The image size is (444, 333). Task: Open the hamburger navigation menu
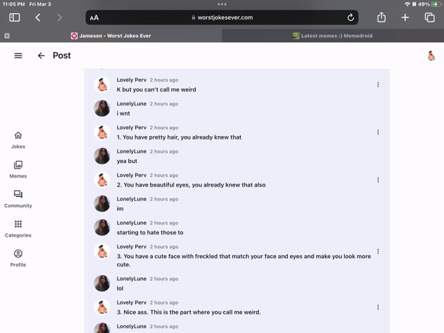(x=18, y=55)
